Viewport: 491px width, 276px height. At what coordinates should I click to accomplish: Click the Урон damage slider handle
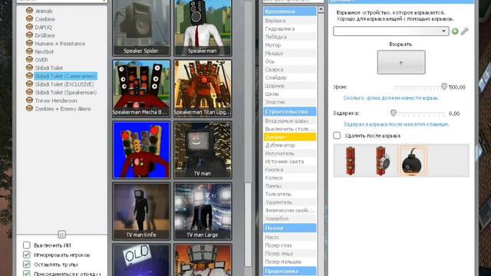point(443,87)
